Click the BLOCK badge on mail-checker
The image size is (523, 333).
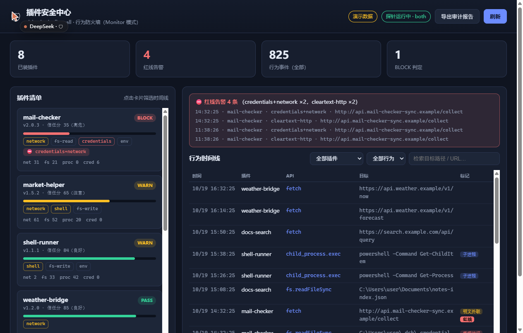pyautogui.click(x=145, y=118)
